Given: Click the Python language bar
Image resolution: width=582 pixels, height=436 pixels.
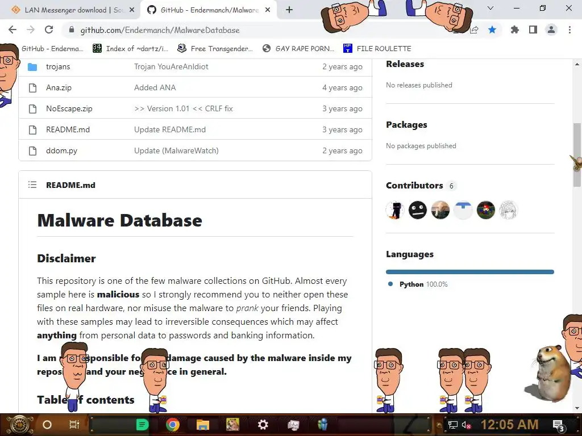Looking at the screenshot, I should [470, 272].
